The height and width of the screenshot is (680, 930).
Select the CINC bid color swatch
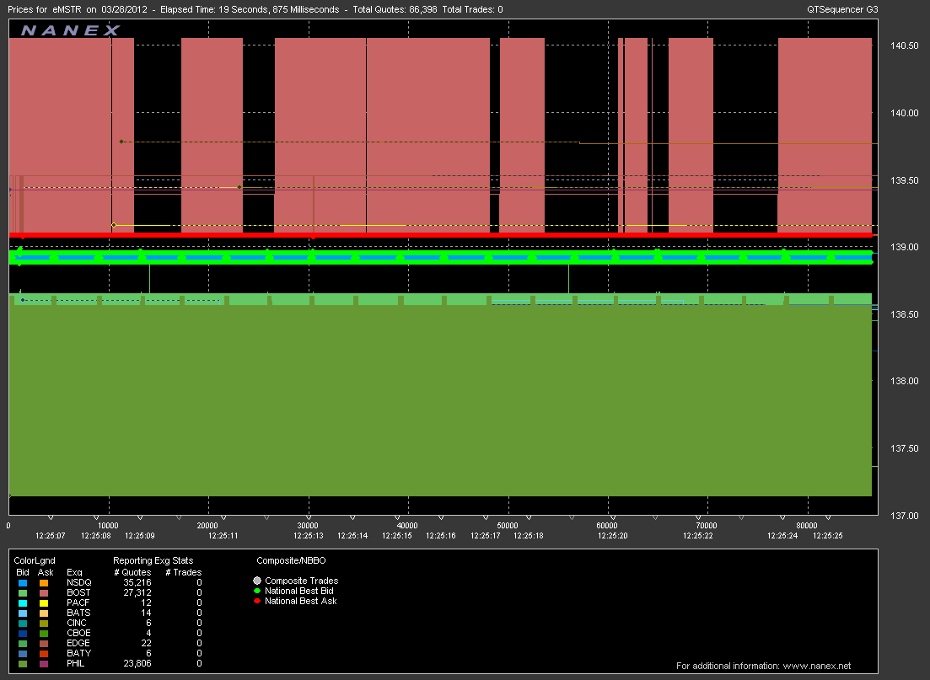23,623
